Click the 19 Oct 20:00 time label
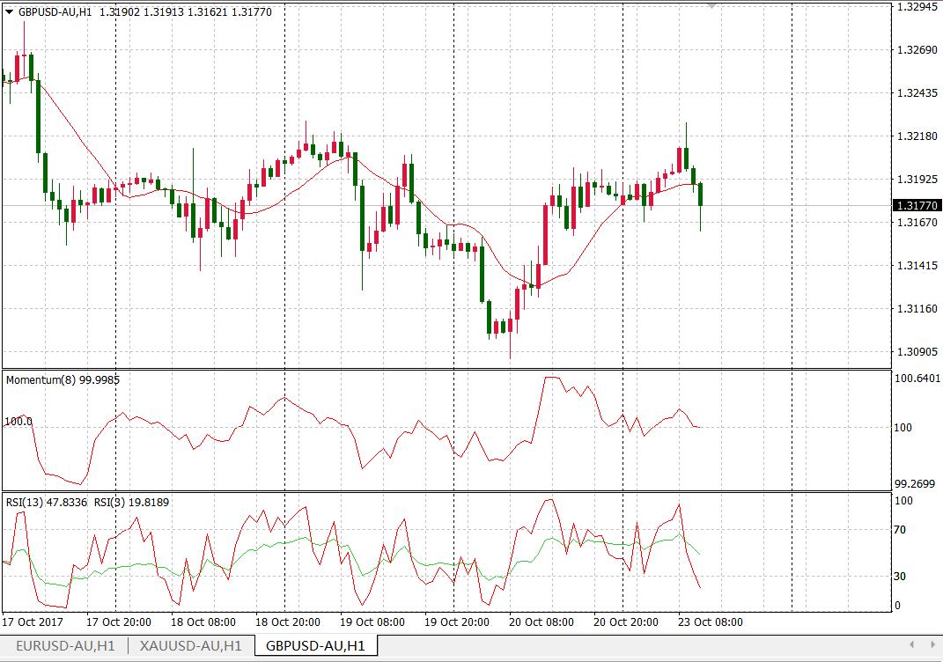The width and height of the screenshot is (943, 662). [456, 622]
